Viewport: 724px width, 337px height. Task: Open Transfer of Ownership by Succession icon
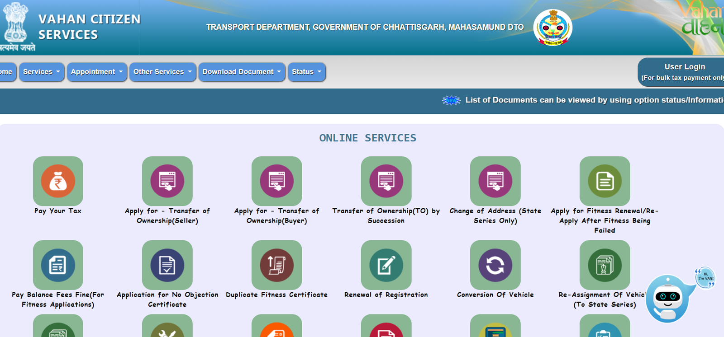tap(386, 181)
